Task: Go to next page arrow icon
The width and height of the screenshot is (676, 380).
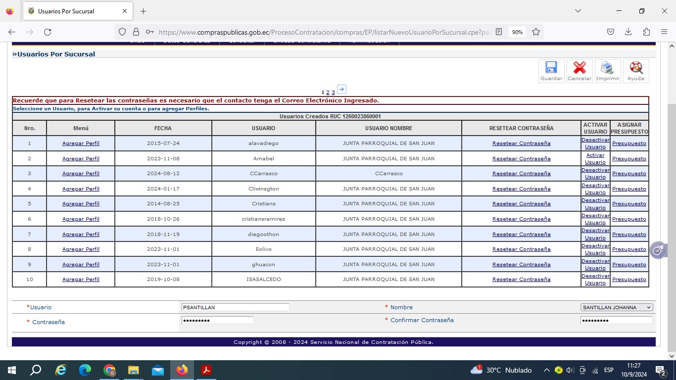Action: tap(341, 90)
